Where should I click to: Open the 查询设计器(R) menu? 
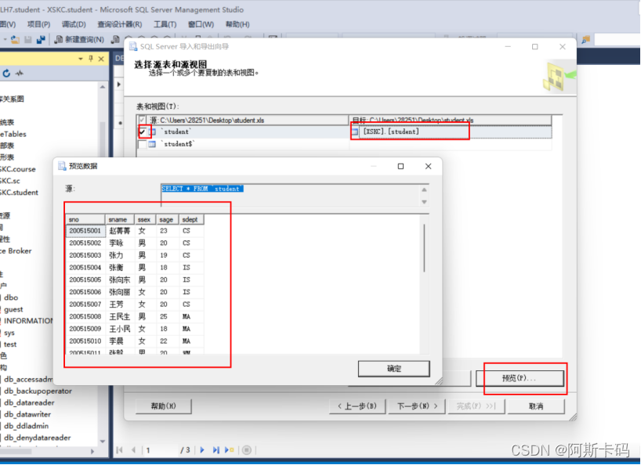(x=119, y=24)
